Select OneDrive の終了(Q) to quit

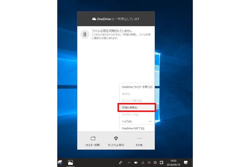137,128
